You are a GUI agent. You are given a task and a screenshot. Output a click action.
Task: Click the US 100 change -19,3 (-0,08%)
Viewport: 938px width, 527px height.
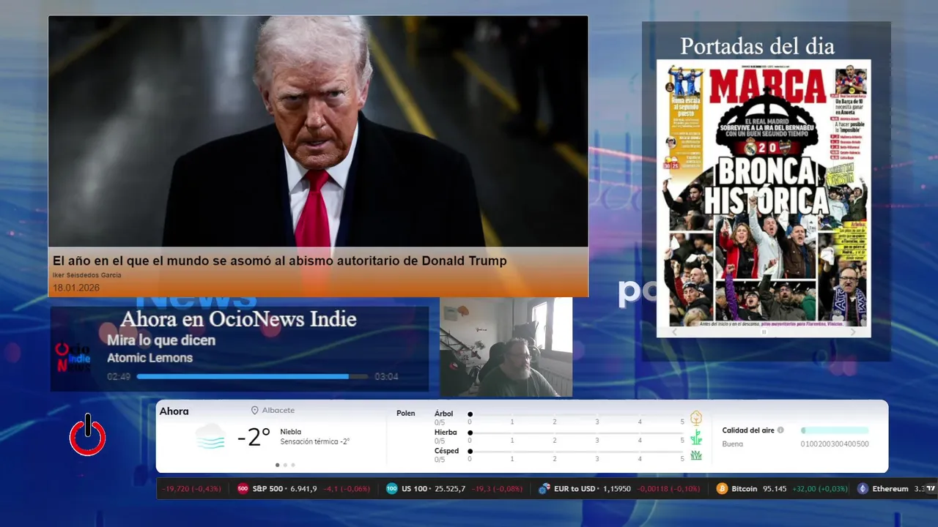(x=498, y=489)
